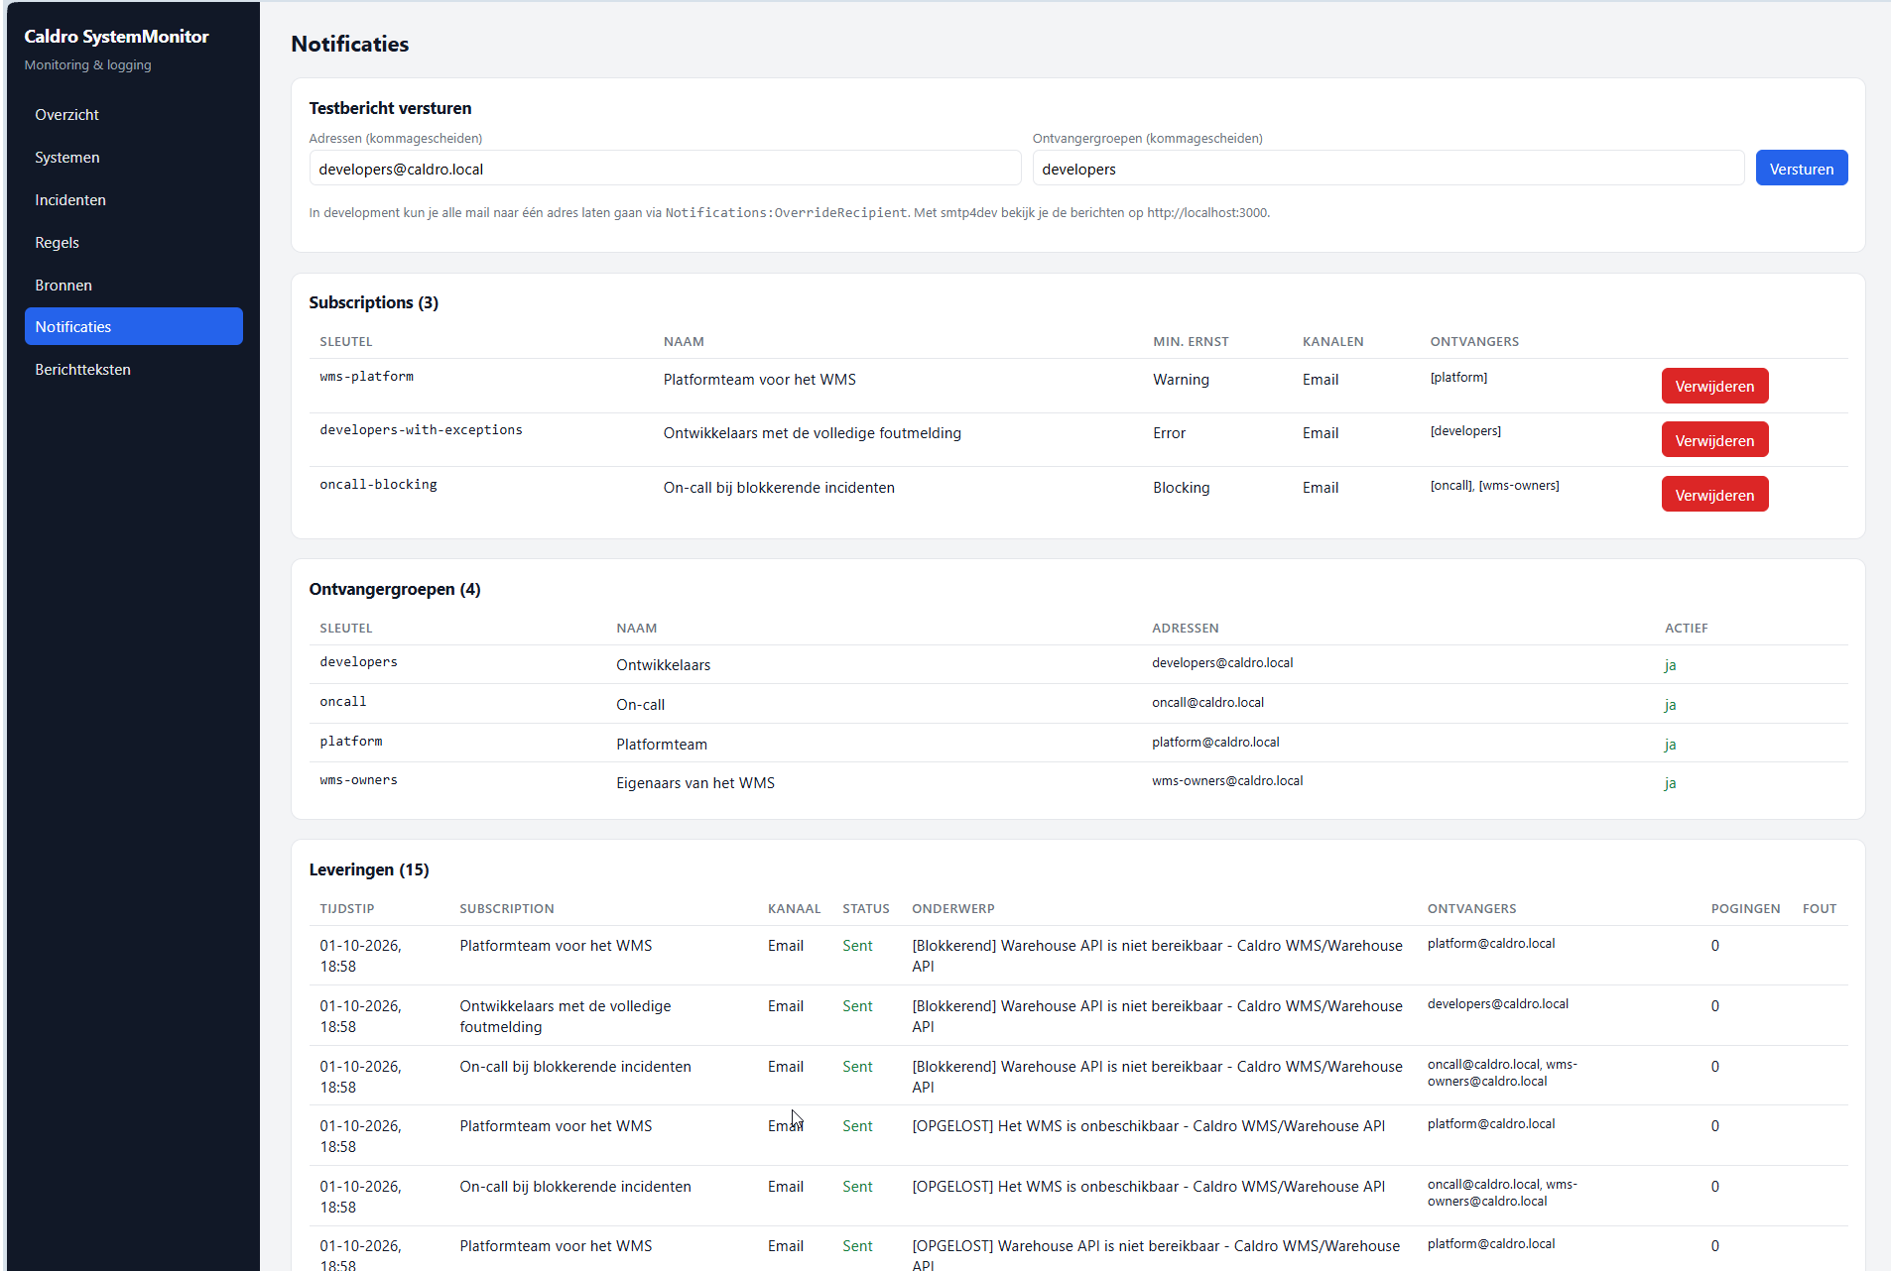Click the 'Ontvangergroepen (4)' heading

(x=395, y=589)
